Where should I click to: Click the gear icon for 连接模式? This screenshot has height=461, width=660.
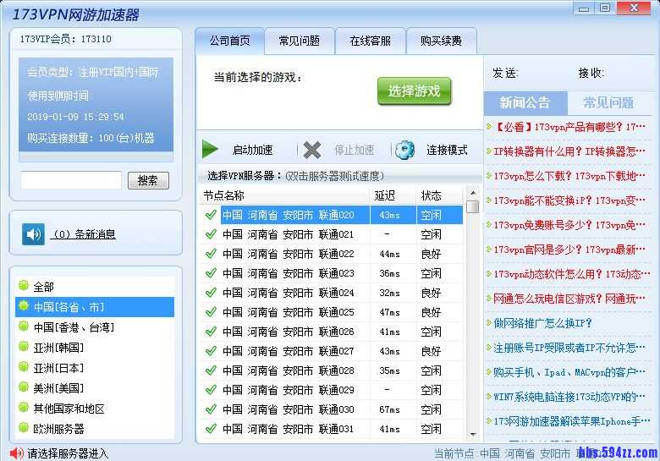[x=405, y=150]
